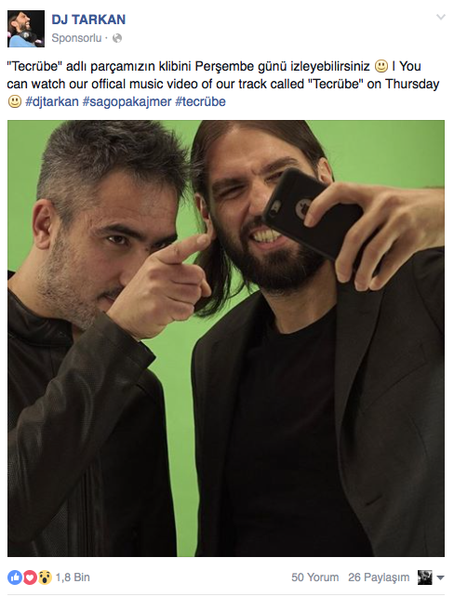Click the Sponsorlu label
The width and height of the screenshot is (454, 597).
[76, 38]
